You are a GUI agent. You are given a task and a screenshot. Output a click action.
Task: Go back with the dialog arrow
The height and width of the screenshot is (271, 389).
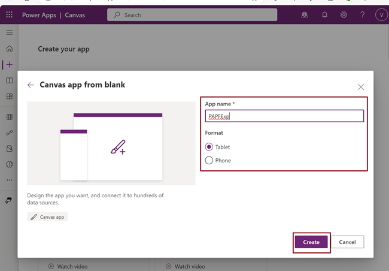pos(31,85)
